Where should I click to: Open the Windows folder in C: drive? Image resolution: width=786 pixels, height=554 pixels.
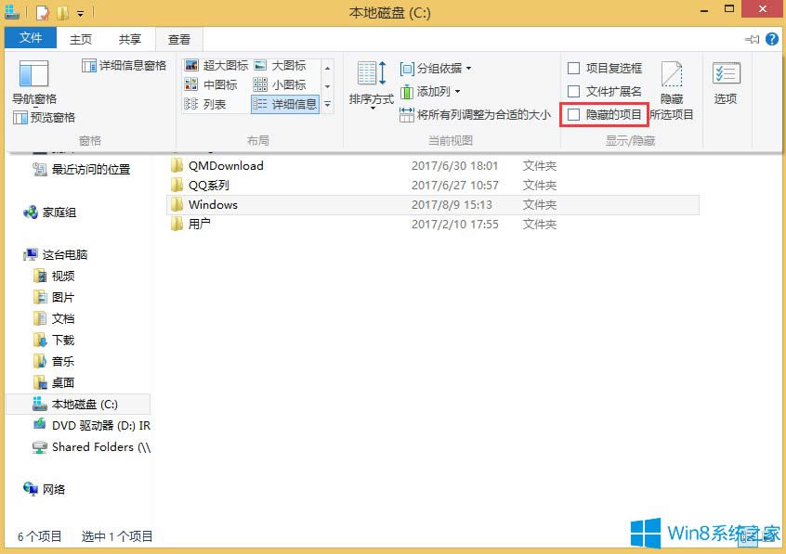point(213,204)
